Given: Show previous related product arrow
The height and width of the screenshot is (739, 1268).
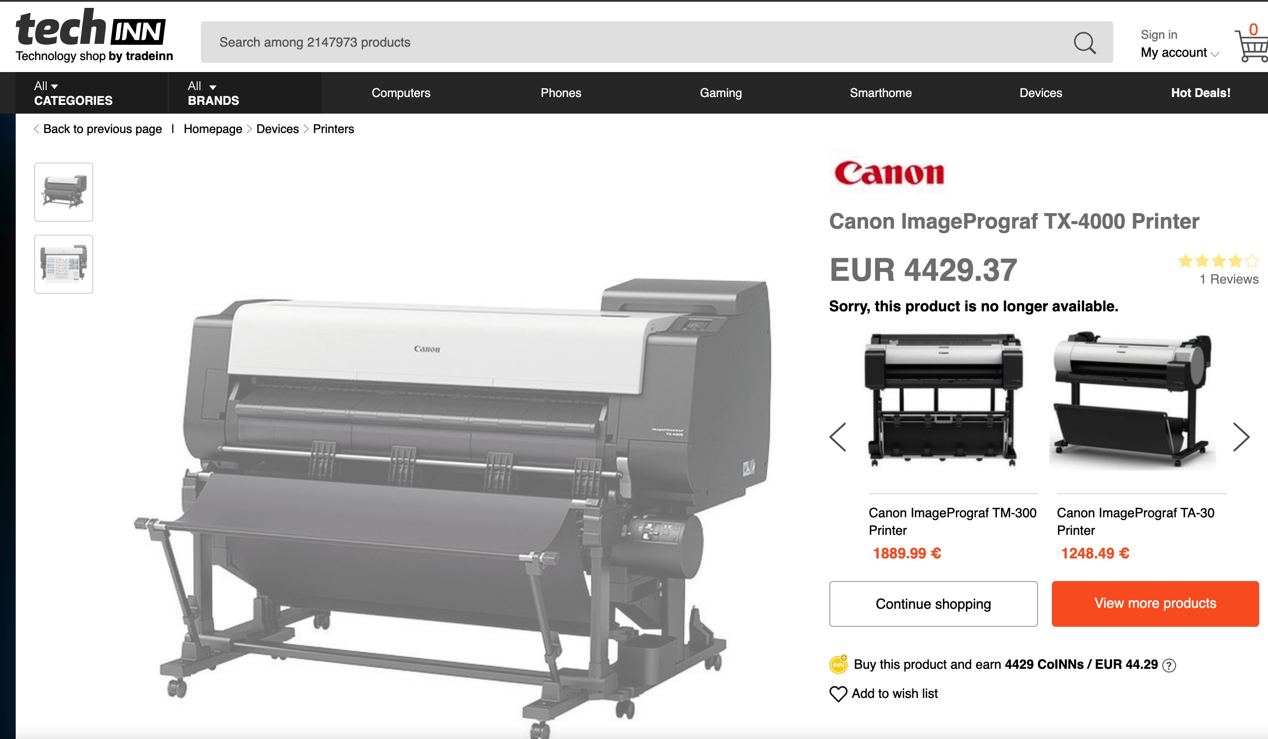Looking at the screenshot, I should tap(838, 437).
